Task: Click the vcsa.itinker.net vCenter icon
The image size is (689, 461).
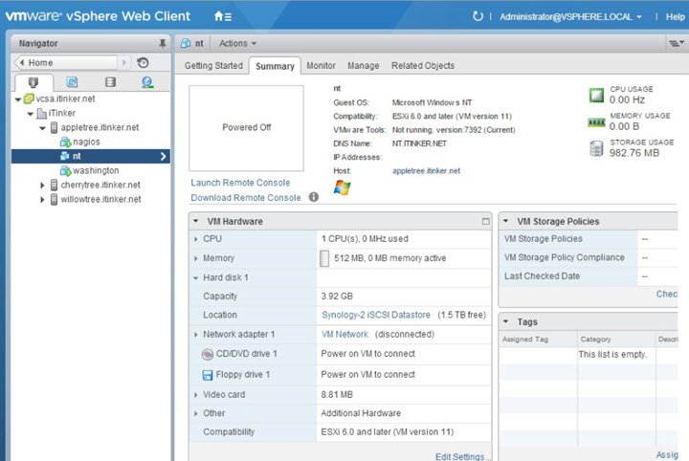Action: (29, 99)
